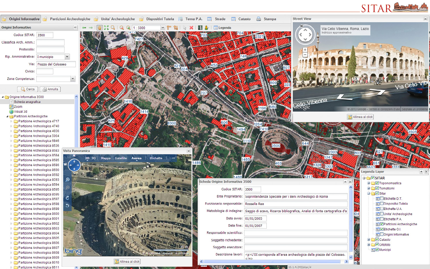Activate the Street View pegman icon
Screen dimensions: 430x269
pyautogui.click(x=206, y=28)
